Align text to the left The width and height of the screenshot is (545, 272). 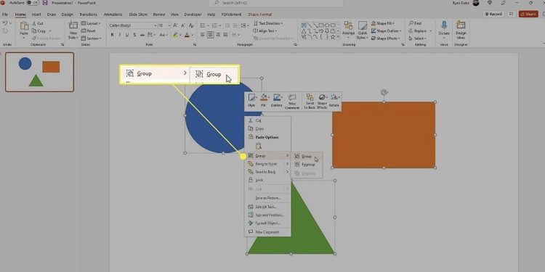tap(203, 35)
